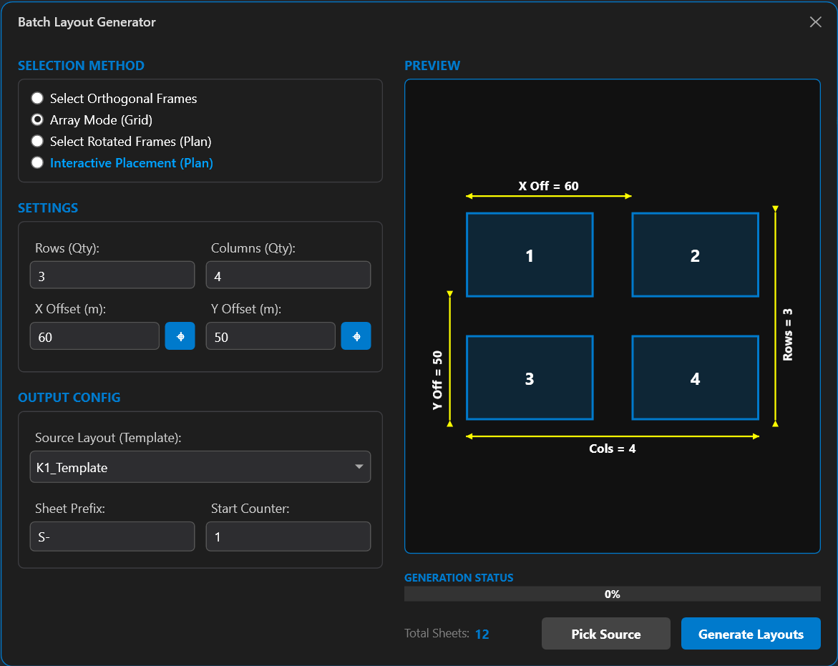This screenshot has width=838, height=666.
Task: Click the Generation Status progress bar
Action: click(613, 594)
